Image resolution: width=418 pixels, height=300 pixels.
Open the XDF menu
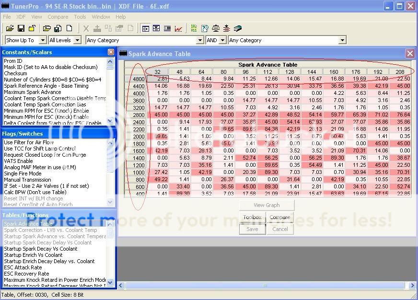pos(21,17)
